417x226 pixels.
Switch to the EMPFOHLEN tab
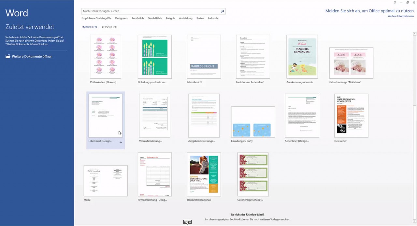(89, 27)
